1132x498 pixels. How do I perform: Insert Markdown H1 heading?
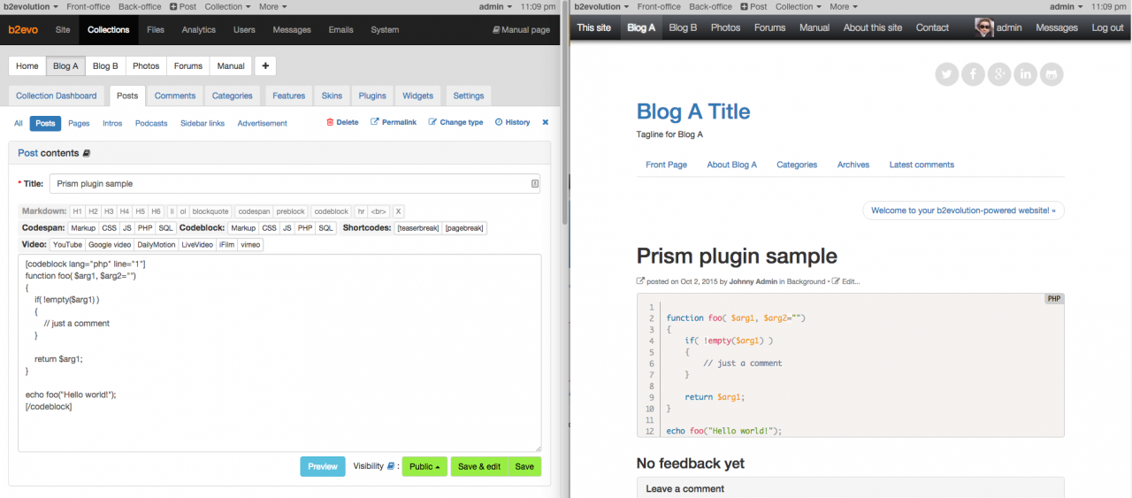click(77, 211)
